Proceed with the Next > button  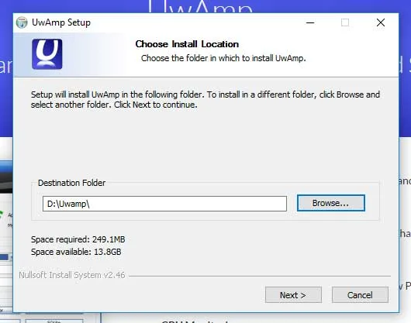pyautogui.click(x=293, y=295)
